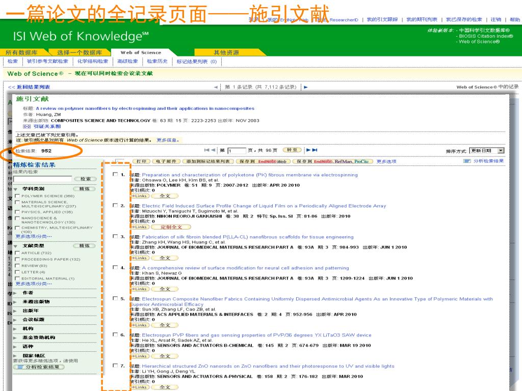
Task: Switch to the 其他资源 tab
Action: [226, 52]
